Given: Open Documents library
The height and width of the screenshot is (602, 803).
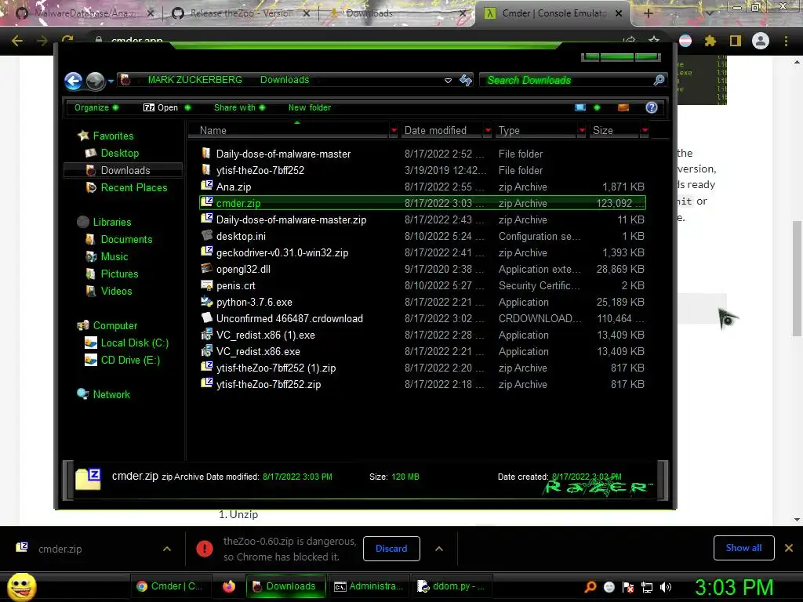Looking at the screenshot, I should coord(126,239).
